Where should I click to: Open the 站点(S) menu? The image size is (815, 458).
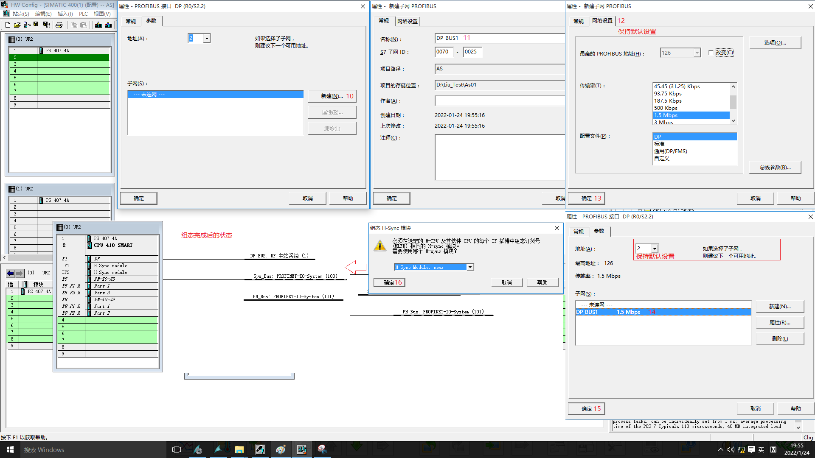point(20,14)
